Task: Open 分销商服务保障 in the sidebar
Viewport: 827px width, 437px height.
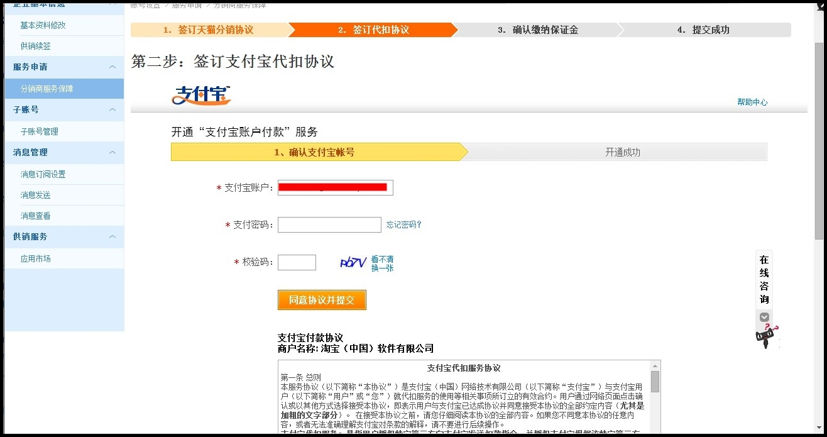Action: click(47, 89)
